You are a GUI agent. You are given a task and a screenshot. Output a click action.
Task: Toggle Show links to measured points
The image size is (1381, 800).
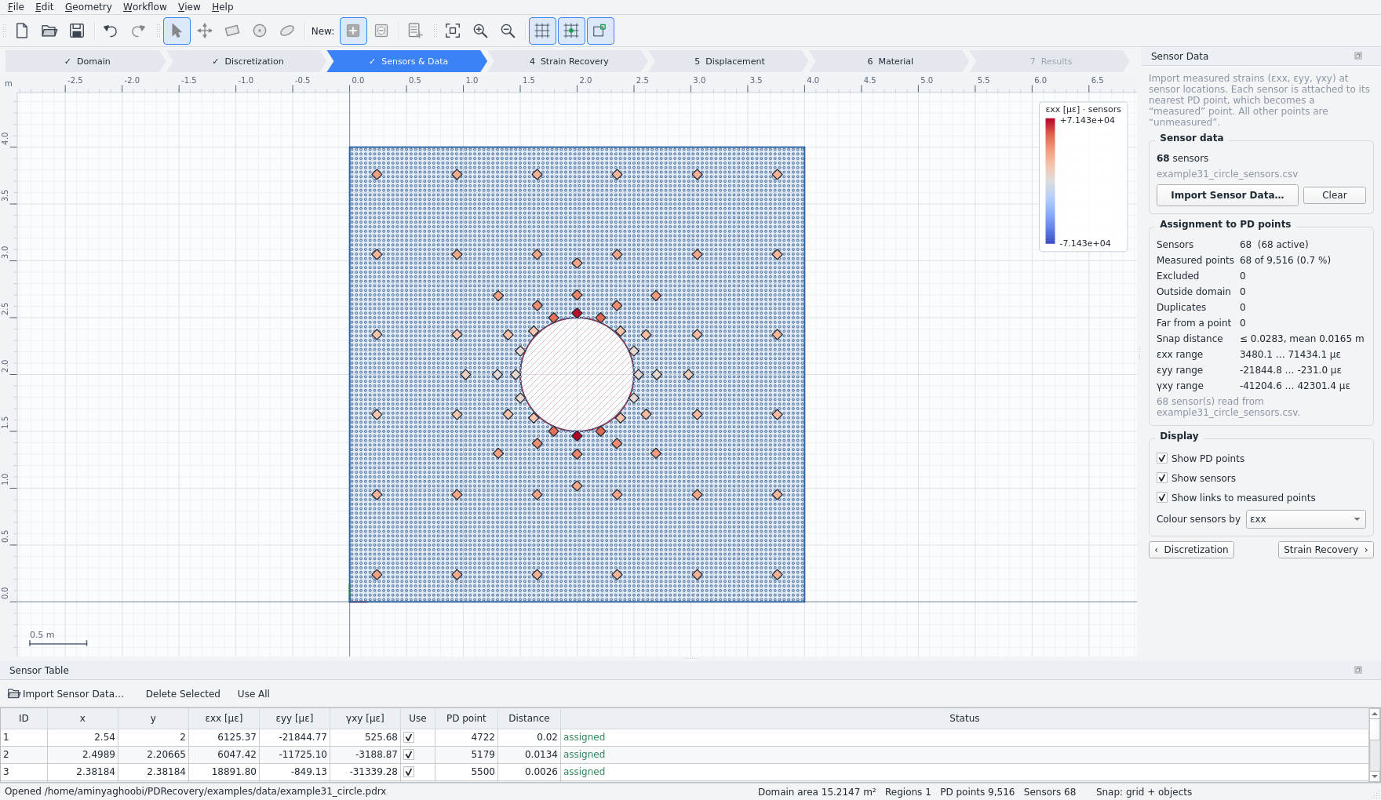pos(1162,497)
